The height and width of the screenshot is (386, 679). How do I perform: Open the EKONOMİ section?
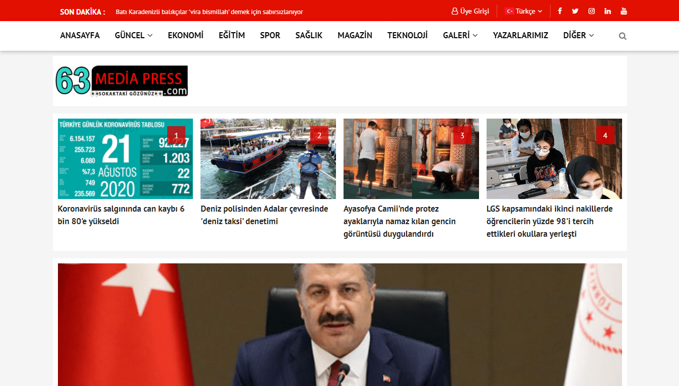tap(185, 35)
